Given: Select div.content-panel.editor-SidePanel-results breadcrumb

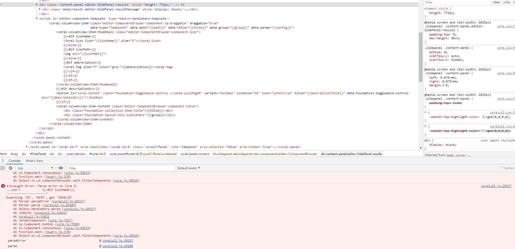Looking at the screenshot, I should (352, 154).
